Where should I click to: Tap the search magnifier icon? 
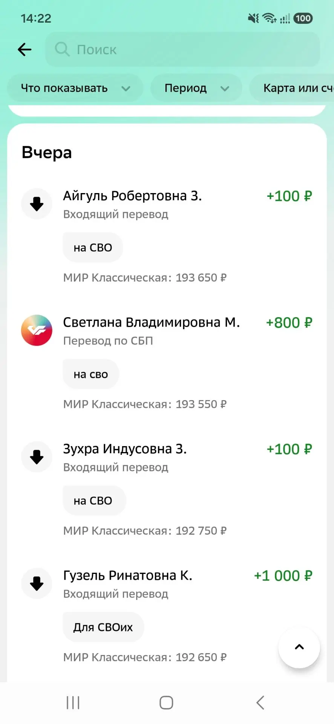[x=62, y=49]
